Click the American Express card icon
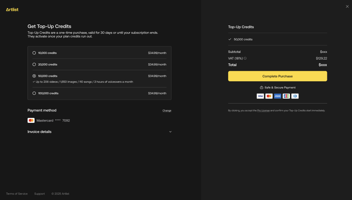The width and height of the screenshot is (352, 200). click(x=278, y=96)
